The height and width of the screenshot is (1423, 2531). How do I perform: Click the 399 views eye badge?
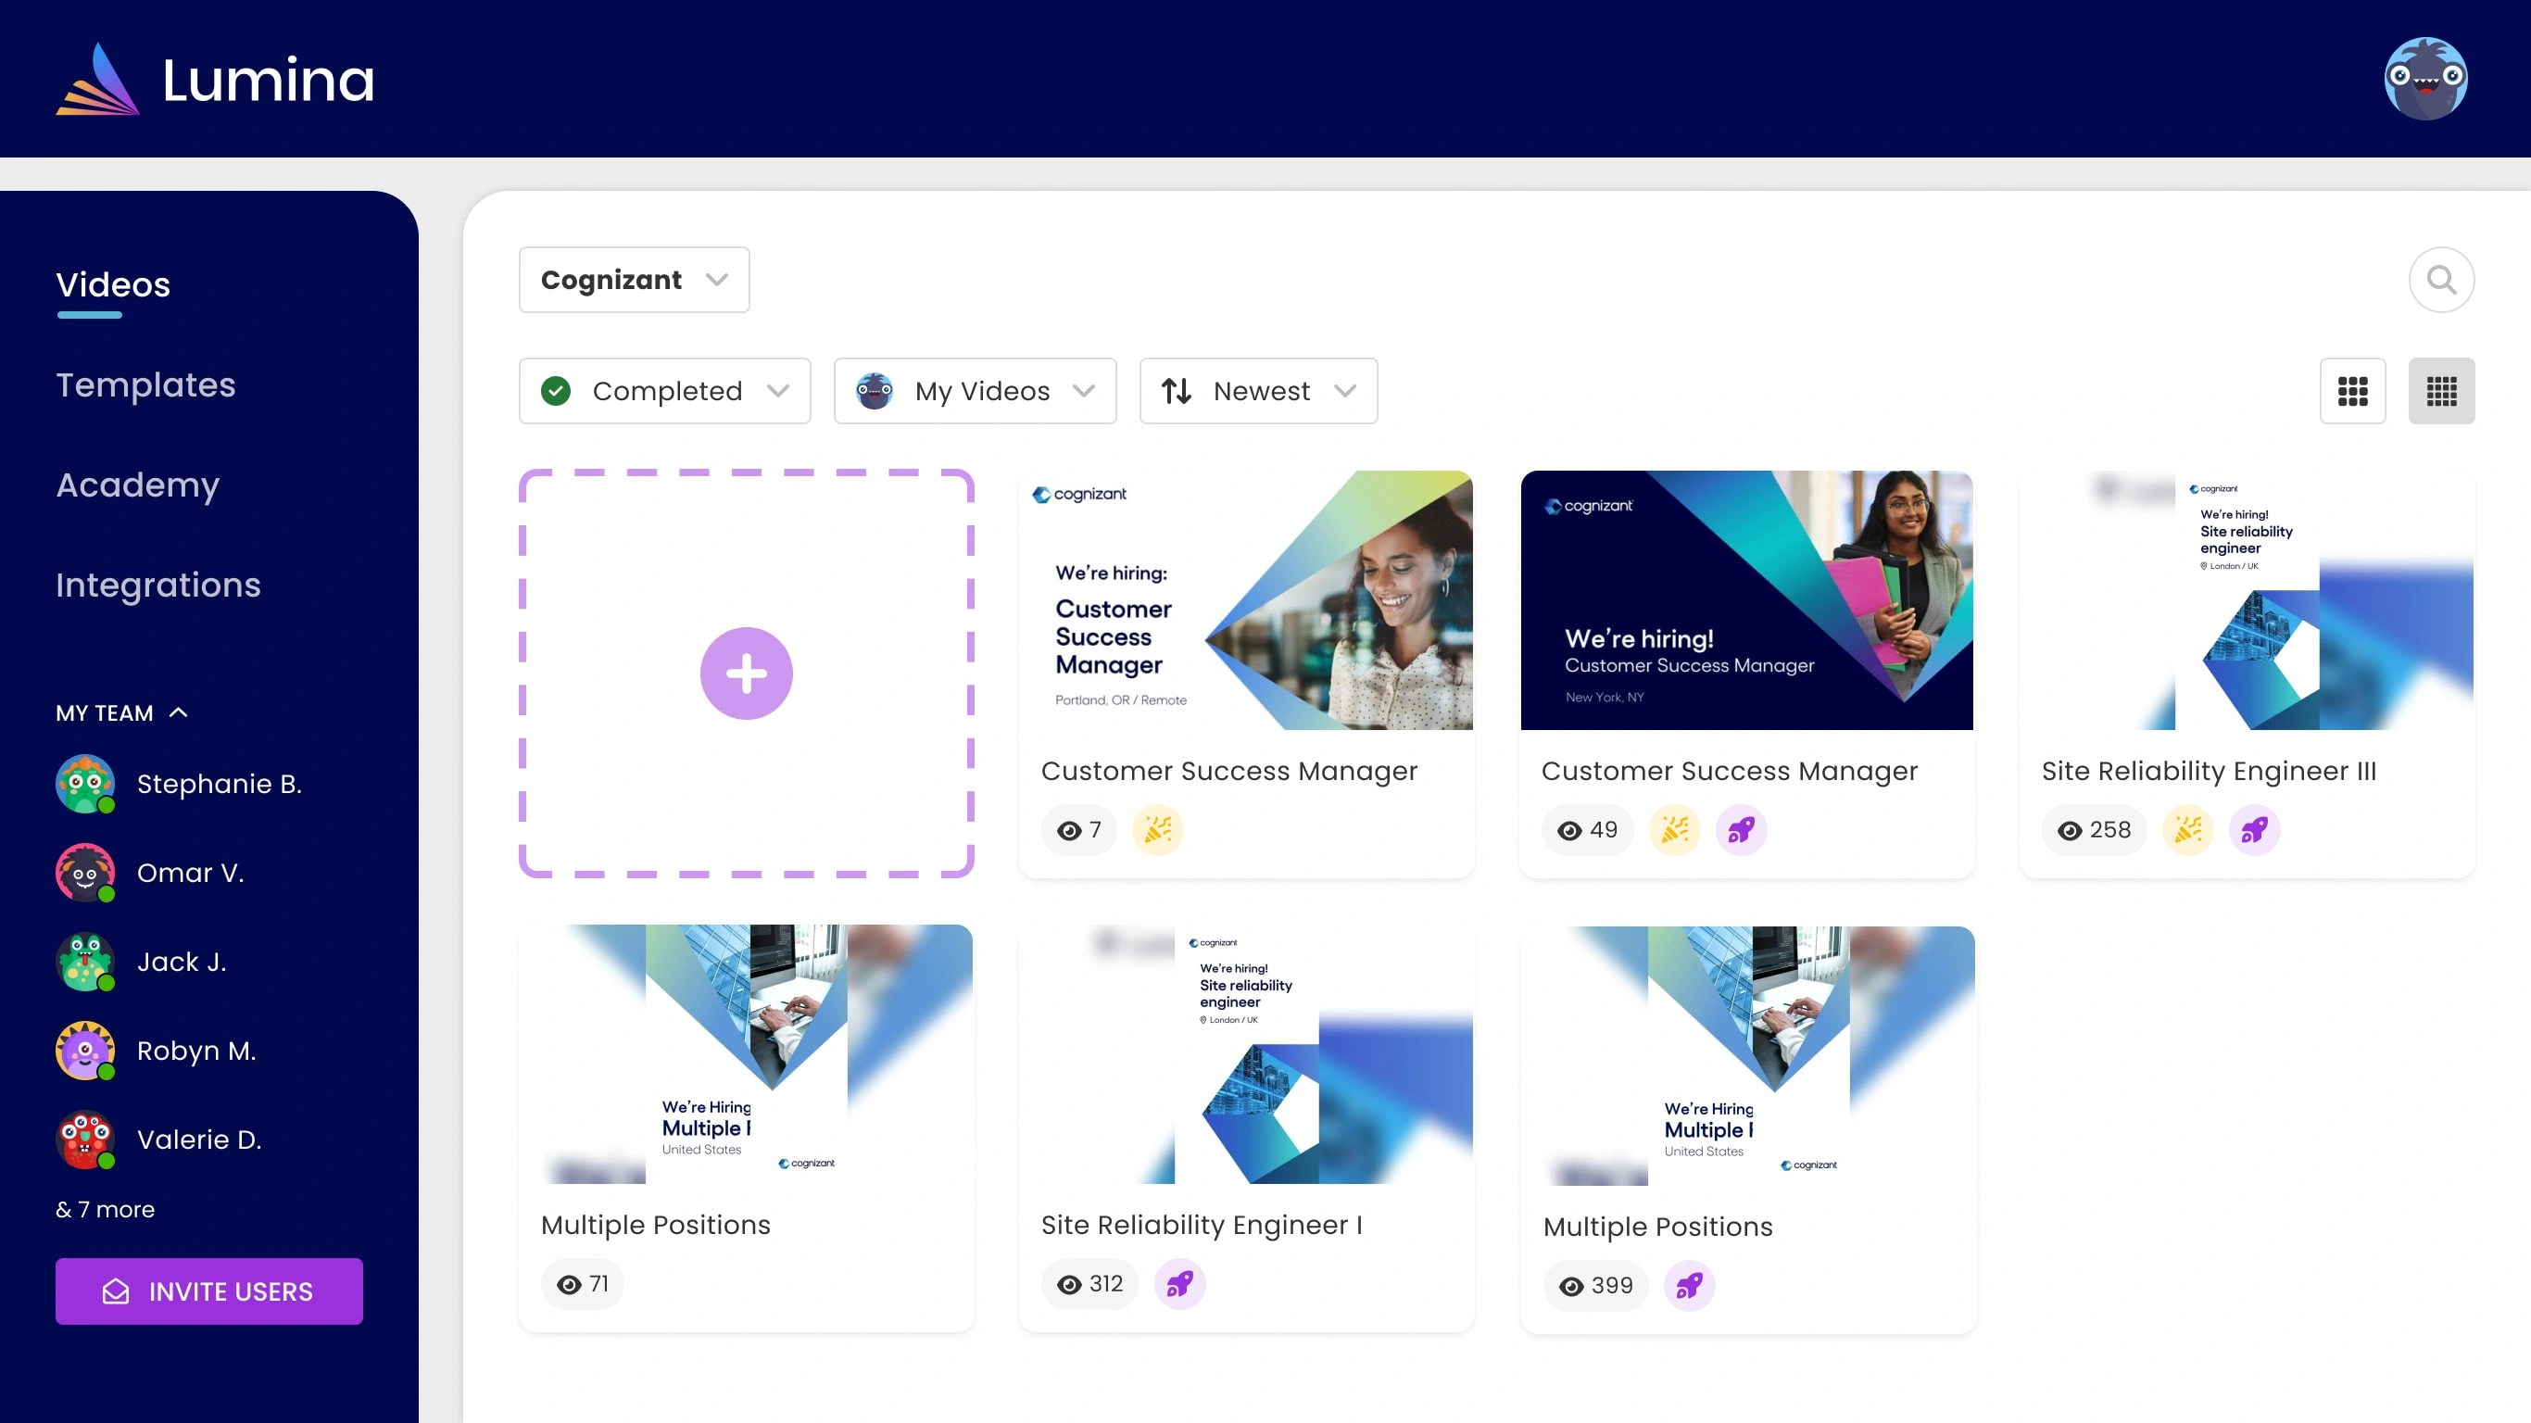pos(1595,1287)
